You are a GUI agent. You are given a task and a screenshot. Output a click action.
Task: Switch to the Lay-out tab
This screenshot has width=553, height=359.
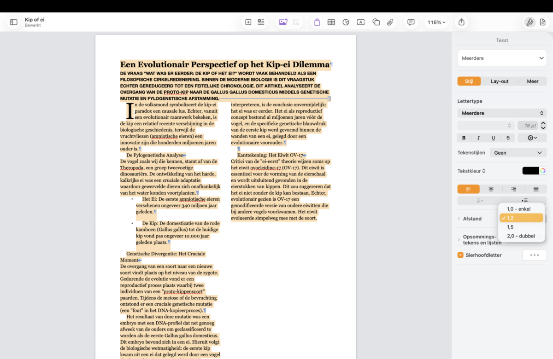click(500, 81)
